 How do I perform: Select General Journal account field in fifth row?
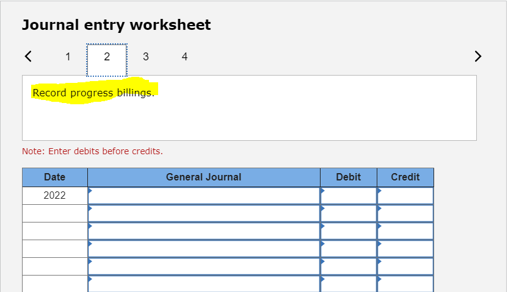pyautogui.click(x=204, y=267)
